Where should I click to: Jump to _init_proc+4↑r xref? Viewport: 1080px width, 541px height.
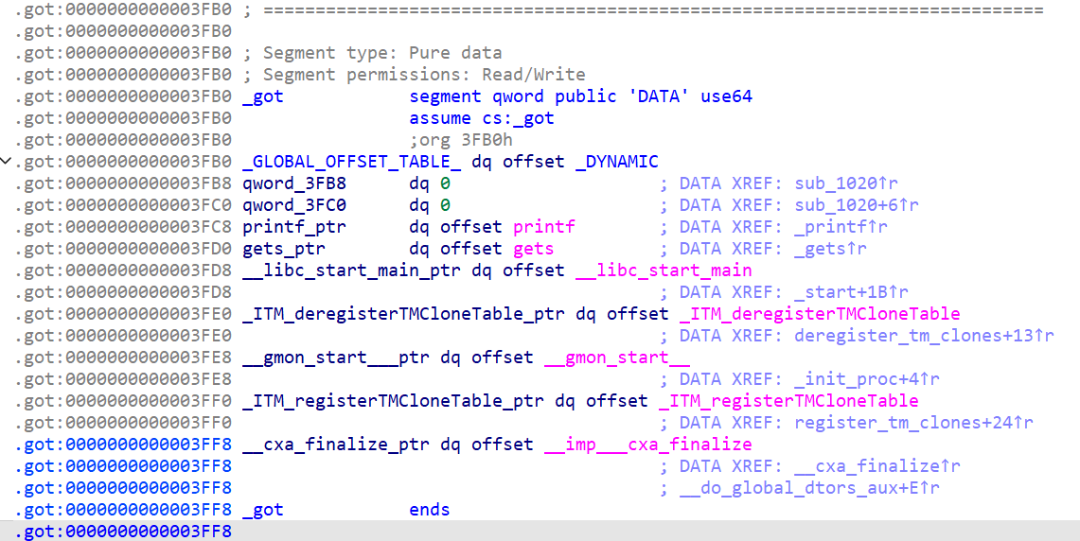coord(866,379)
